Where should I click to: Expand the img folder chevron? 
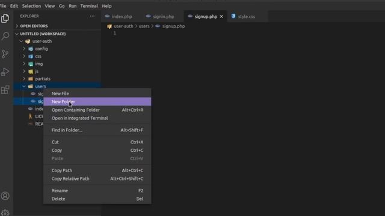[x=24, y=64]
